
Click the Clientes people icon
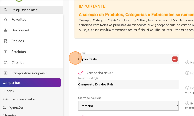pos(5,62)
